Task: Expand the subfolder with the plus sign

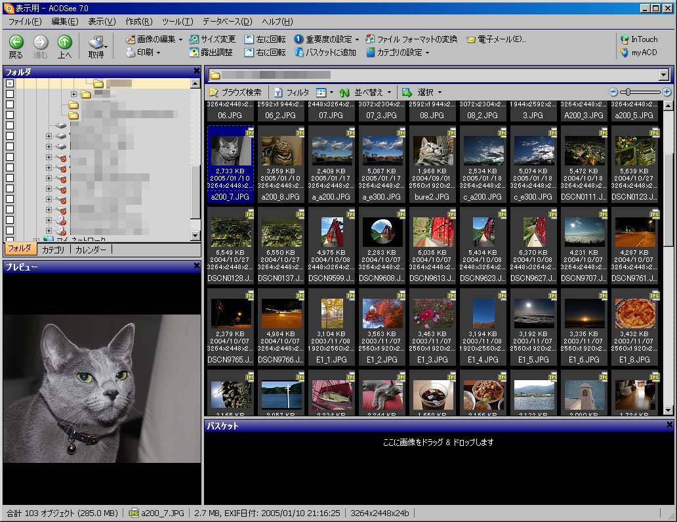Action: (x=75, y=95)
